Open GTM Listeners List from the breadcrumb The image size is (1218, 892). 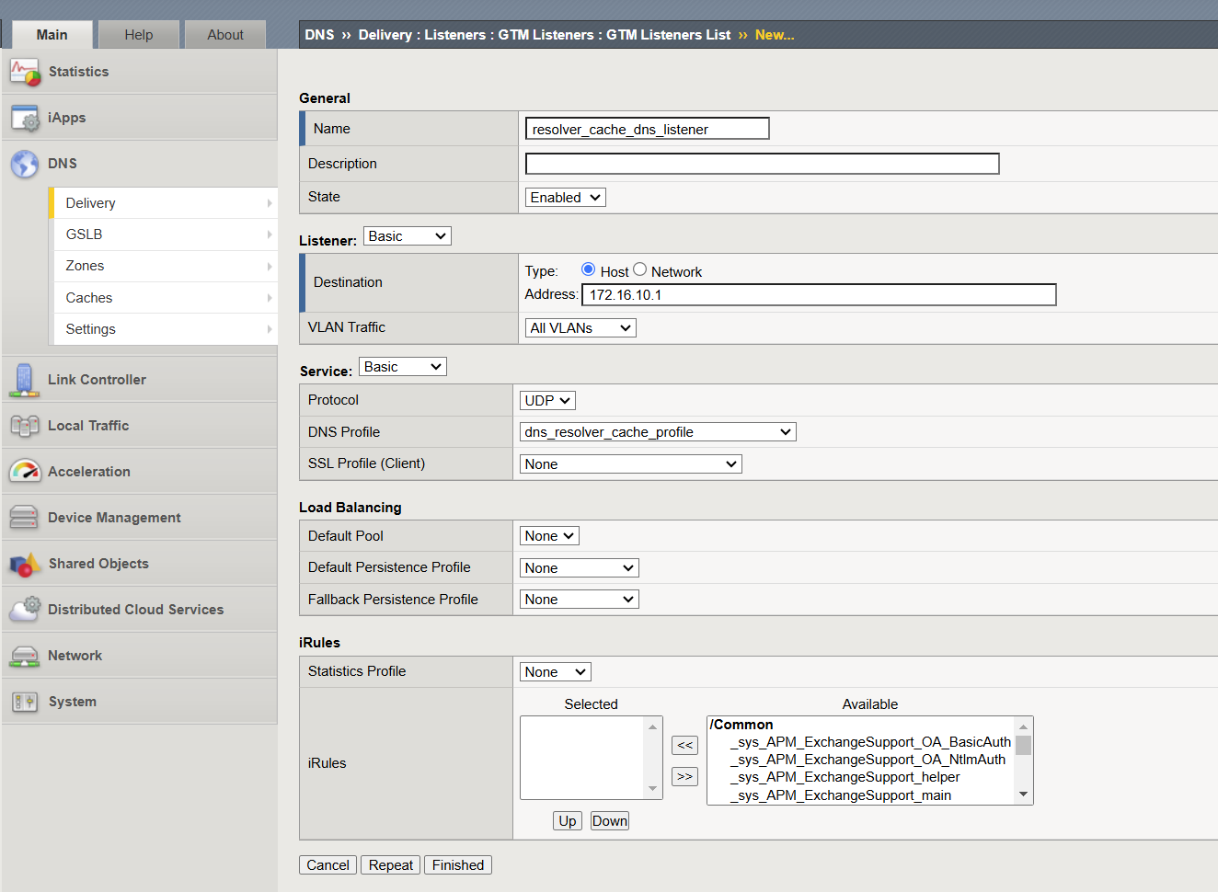pyautogui.click(x=667, y=34)
